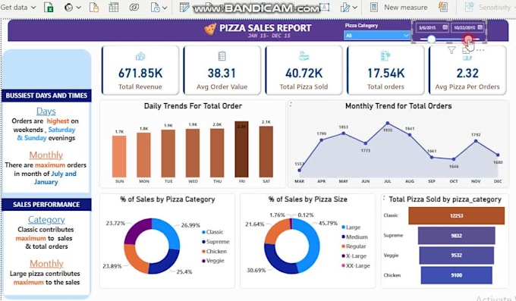Viewport: 516px width, 301px height.
Task: Open the Excel workbook data source icon
Action: [x=49, y=7]
